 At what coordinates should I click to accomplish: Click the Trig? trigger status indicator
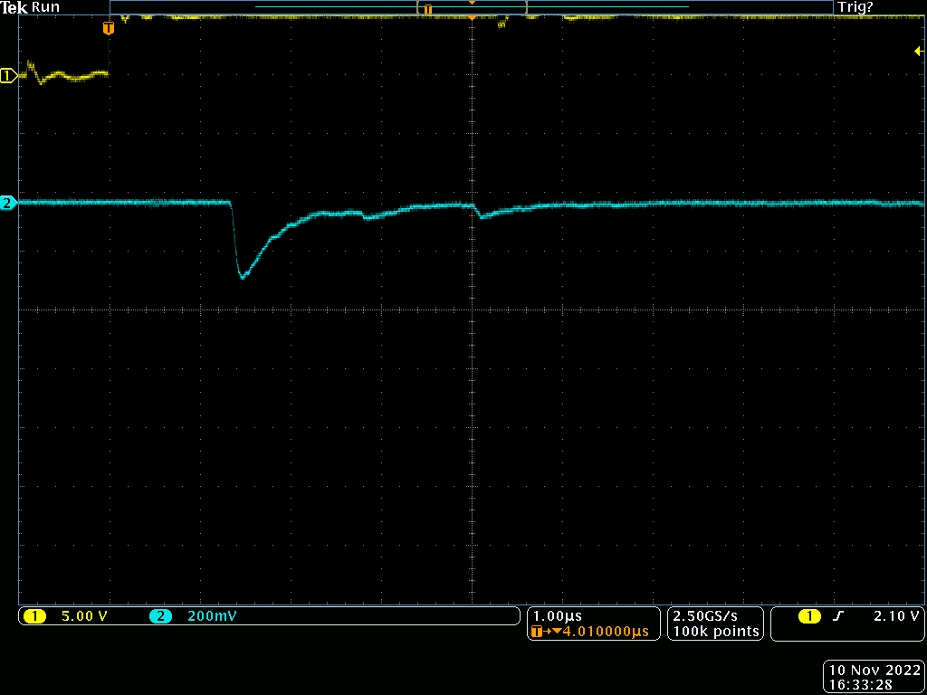tap(855, 7)
